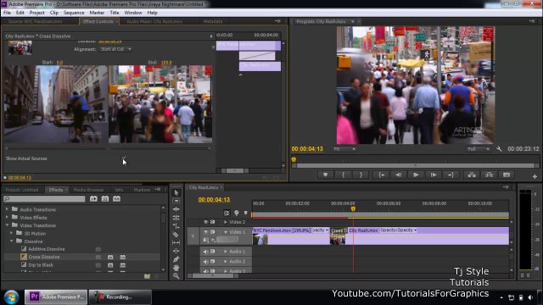Open the Button Editor plus icon
The height and width of the screenshot is (305, 543).
pyautogui.click(x=535, y=176)
